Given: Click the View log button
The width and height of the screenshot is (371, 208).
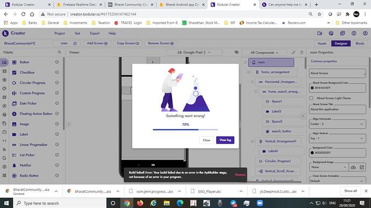Looking at the screenshot, I should [225, 140].
